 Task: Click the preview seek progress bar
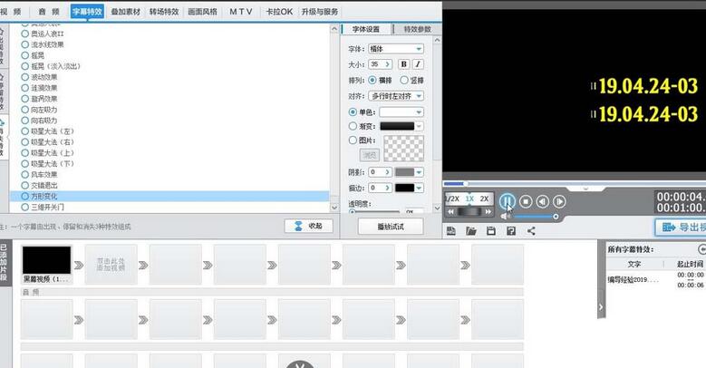point(574,183)
